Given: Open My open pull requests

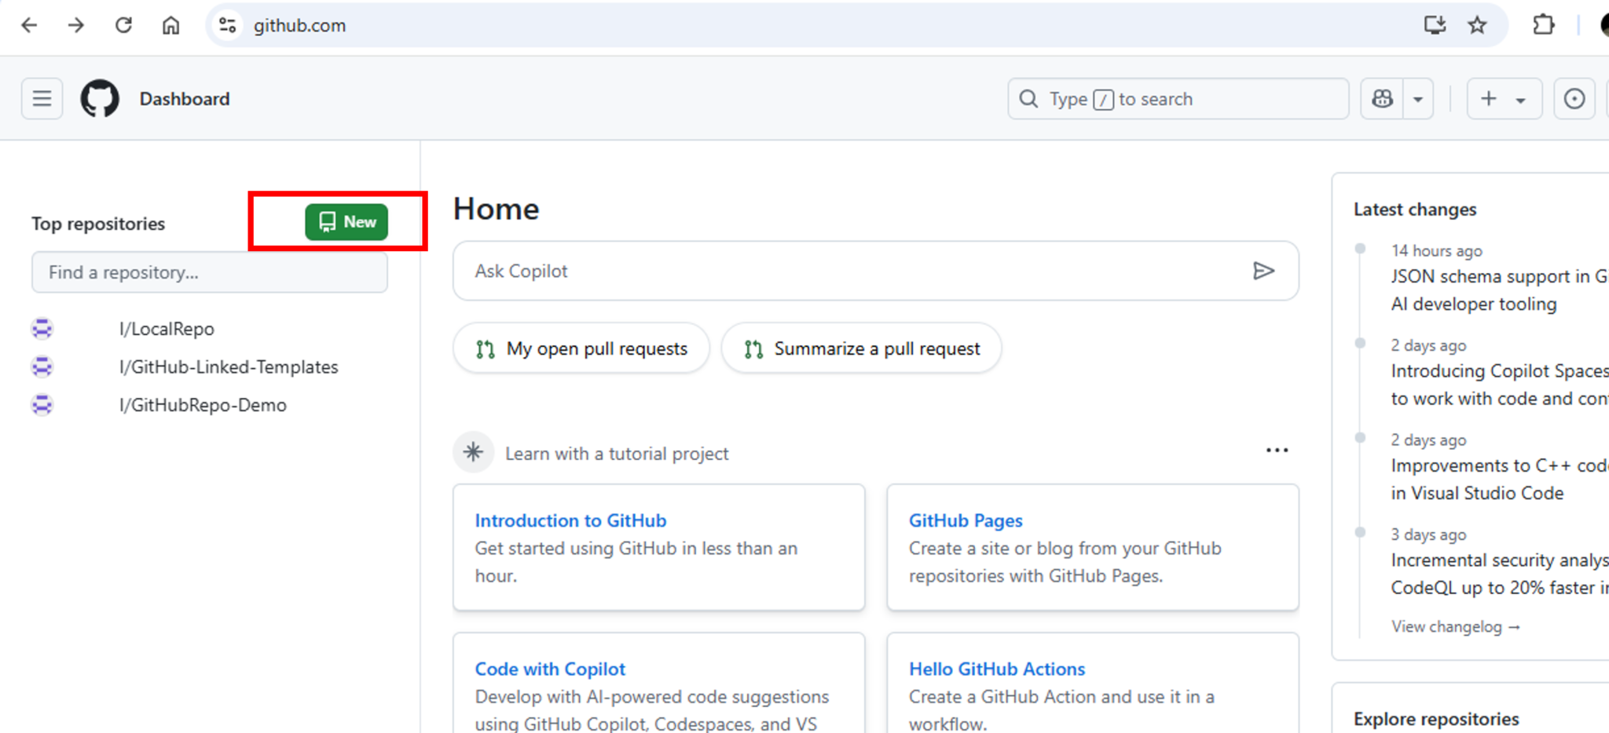Looking at the screenshot, I should click(581, 348).
